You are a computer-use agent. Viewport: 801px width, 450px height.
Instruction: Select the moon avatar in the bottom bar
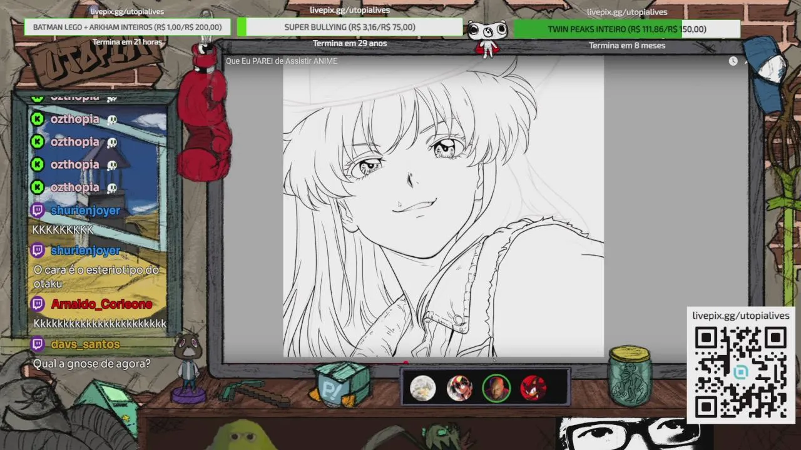pyautogui.click(x=422, y=388)
